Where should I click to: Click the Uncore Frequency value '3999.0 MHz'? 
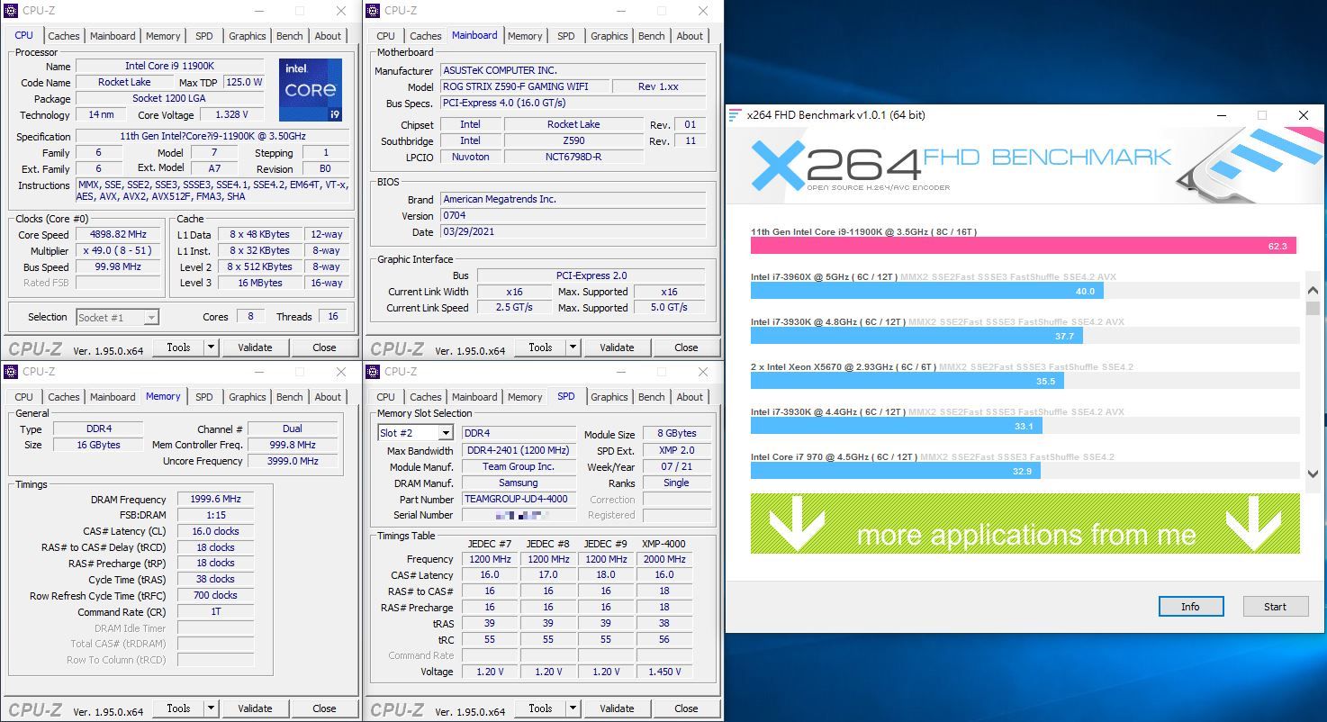point(292,461)
